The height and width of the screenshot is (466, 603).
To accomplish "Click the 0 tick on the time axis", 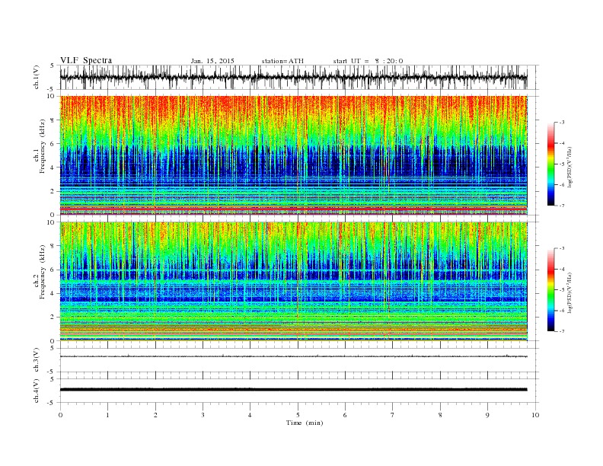I will (x=60, y=415).
